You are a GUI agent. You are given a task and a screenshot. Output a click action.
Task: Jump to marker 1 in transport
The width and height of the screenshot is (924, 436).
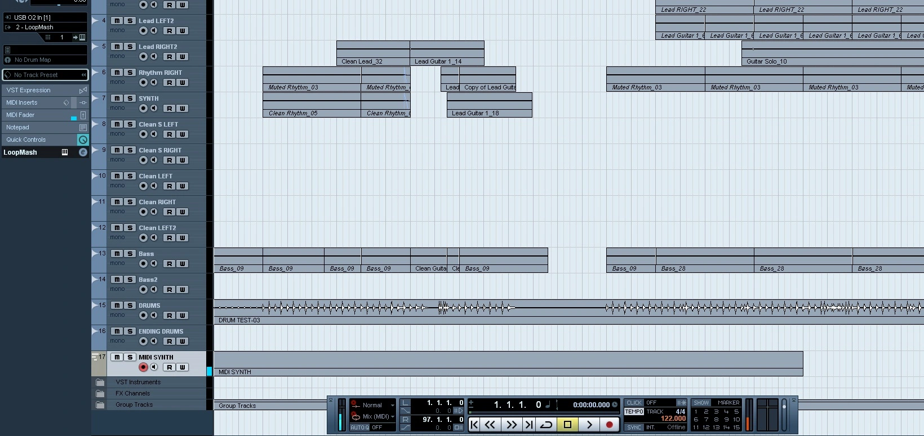pyautogui.click(x=696, y=412)
